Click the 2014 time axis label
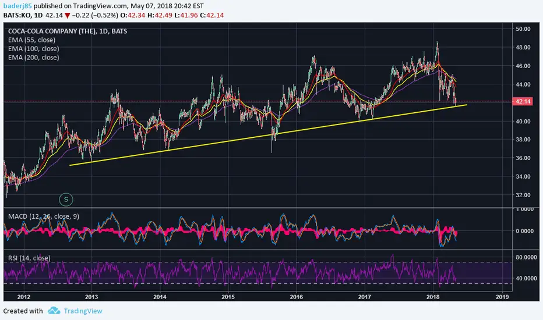This screenshot has width=543, height=320. pos(160,297)
